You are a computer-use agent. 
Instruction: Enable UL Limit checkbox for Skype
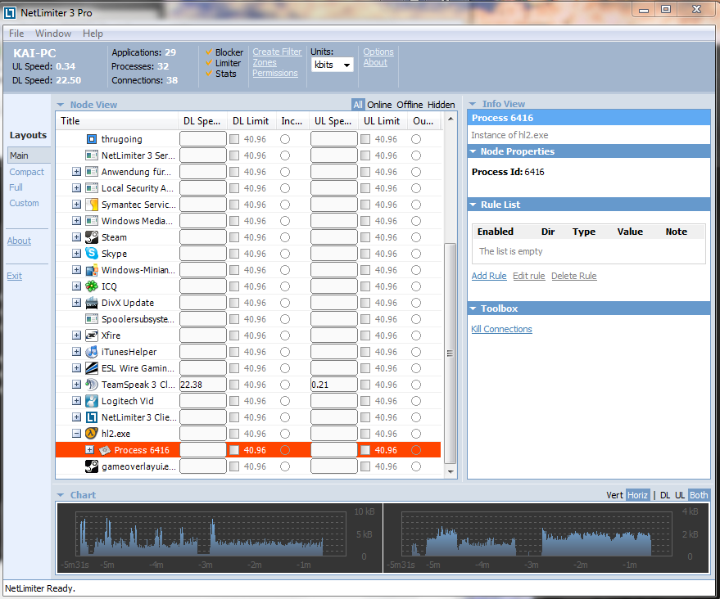[x=365, y=254]
